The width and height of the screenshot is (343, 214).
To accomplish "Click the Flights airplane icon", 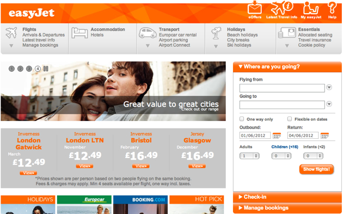I will point(11,33).
